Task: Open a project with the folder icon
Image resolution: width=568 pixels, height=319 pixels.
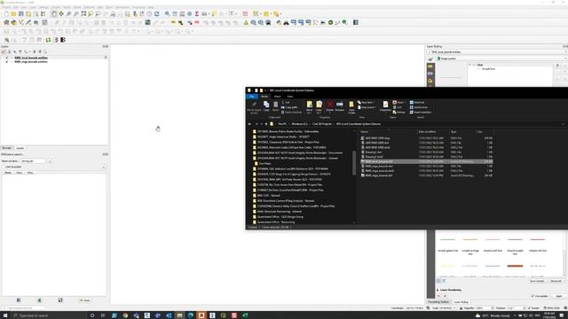Action: (x=13, y=14)
